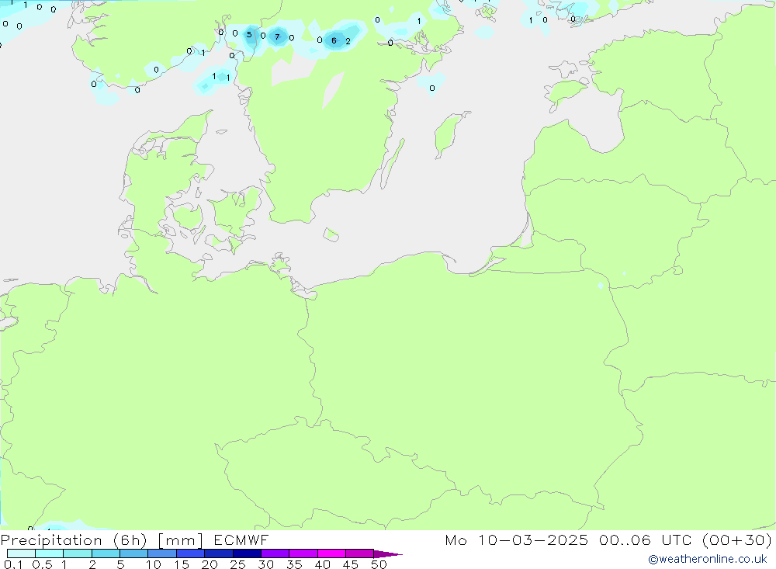Click the Mo 10-03-2025 date text

coord(517,540)
